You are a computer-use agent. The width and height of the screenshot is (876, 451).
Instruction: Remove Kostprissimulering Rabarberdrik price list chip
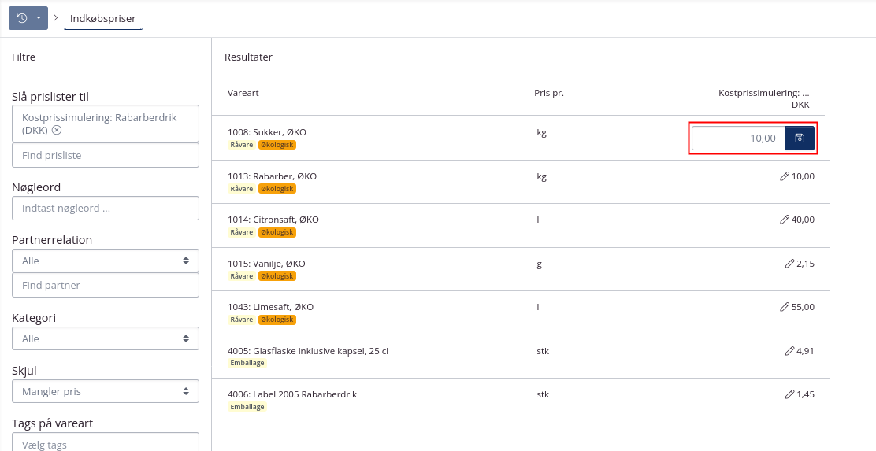coord(57,131)
